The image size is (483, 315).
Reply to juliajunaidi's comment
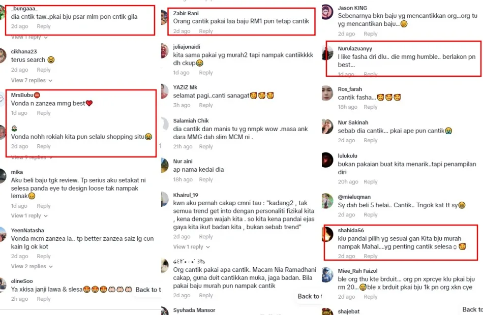[x=206, y=73]
